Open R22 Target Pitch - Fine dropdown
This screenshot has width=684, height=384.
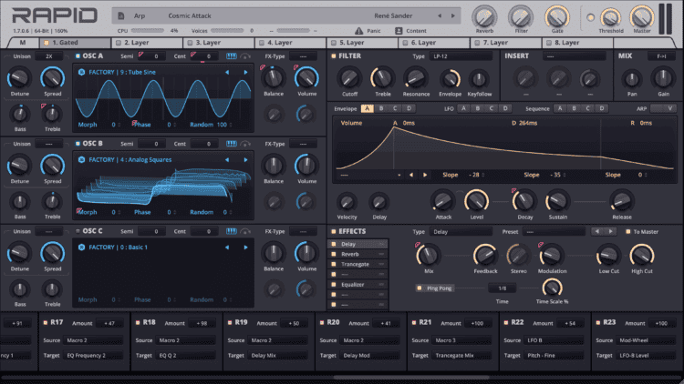[554, 355]
